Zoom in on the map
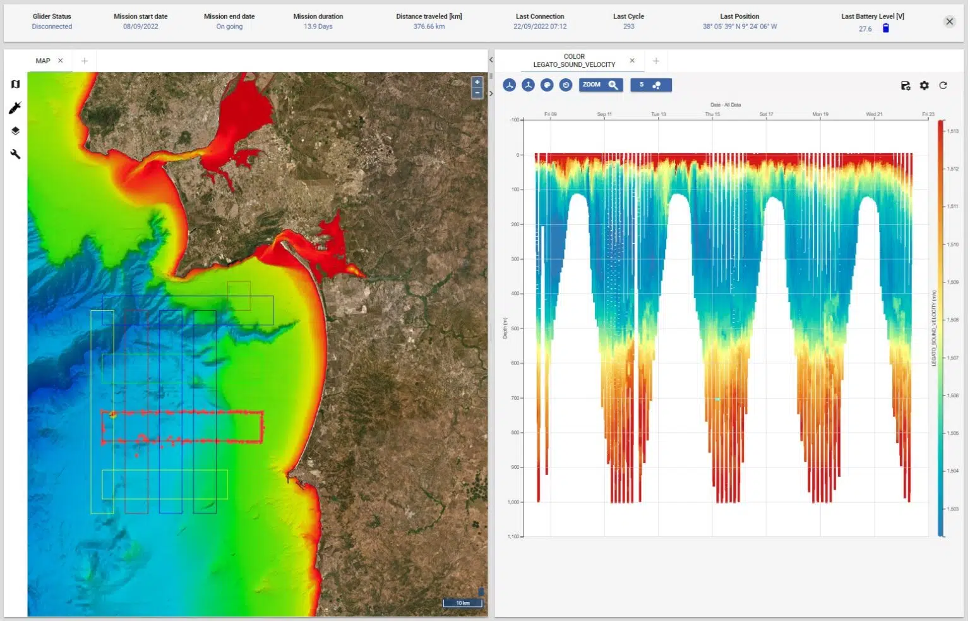Image resolution: width=970 pixels, height=621 pixels. pyautogui.click(x=477, y=82)
